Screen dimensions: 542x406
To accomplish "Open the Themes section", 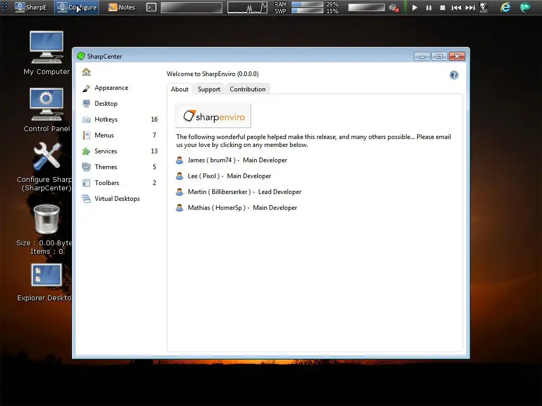I will (120, 167).
